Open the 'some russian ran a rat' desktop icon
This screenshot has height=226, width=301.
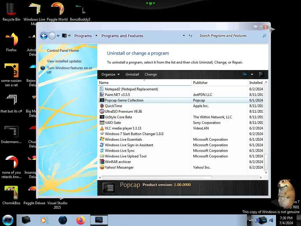coord(11,75)
